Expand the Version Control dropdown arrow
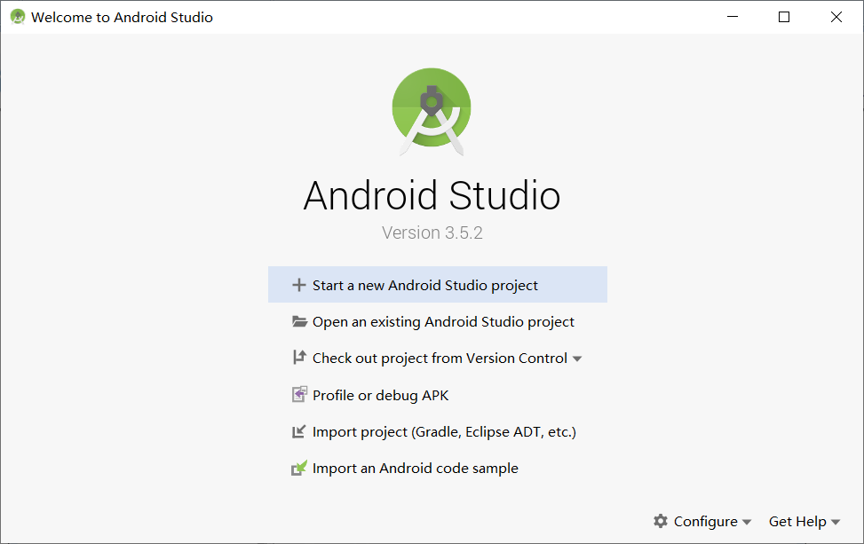 (577, 359)
